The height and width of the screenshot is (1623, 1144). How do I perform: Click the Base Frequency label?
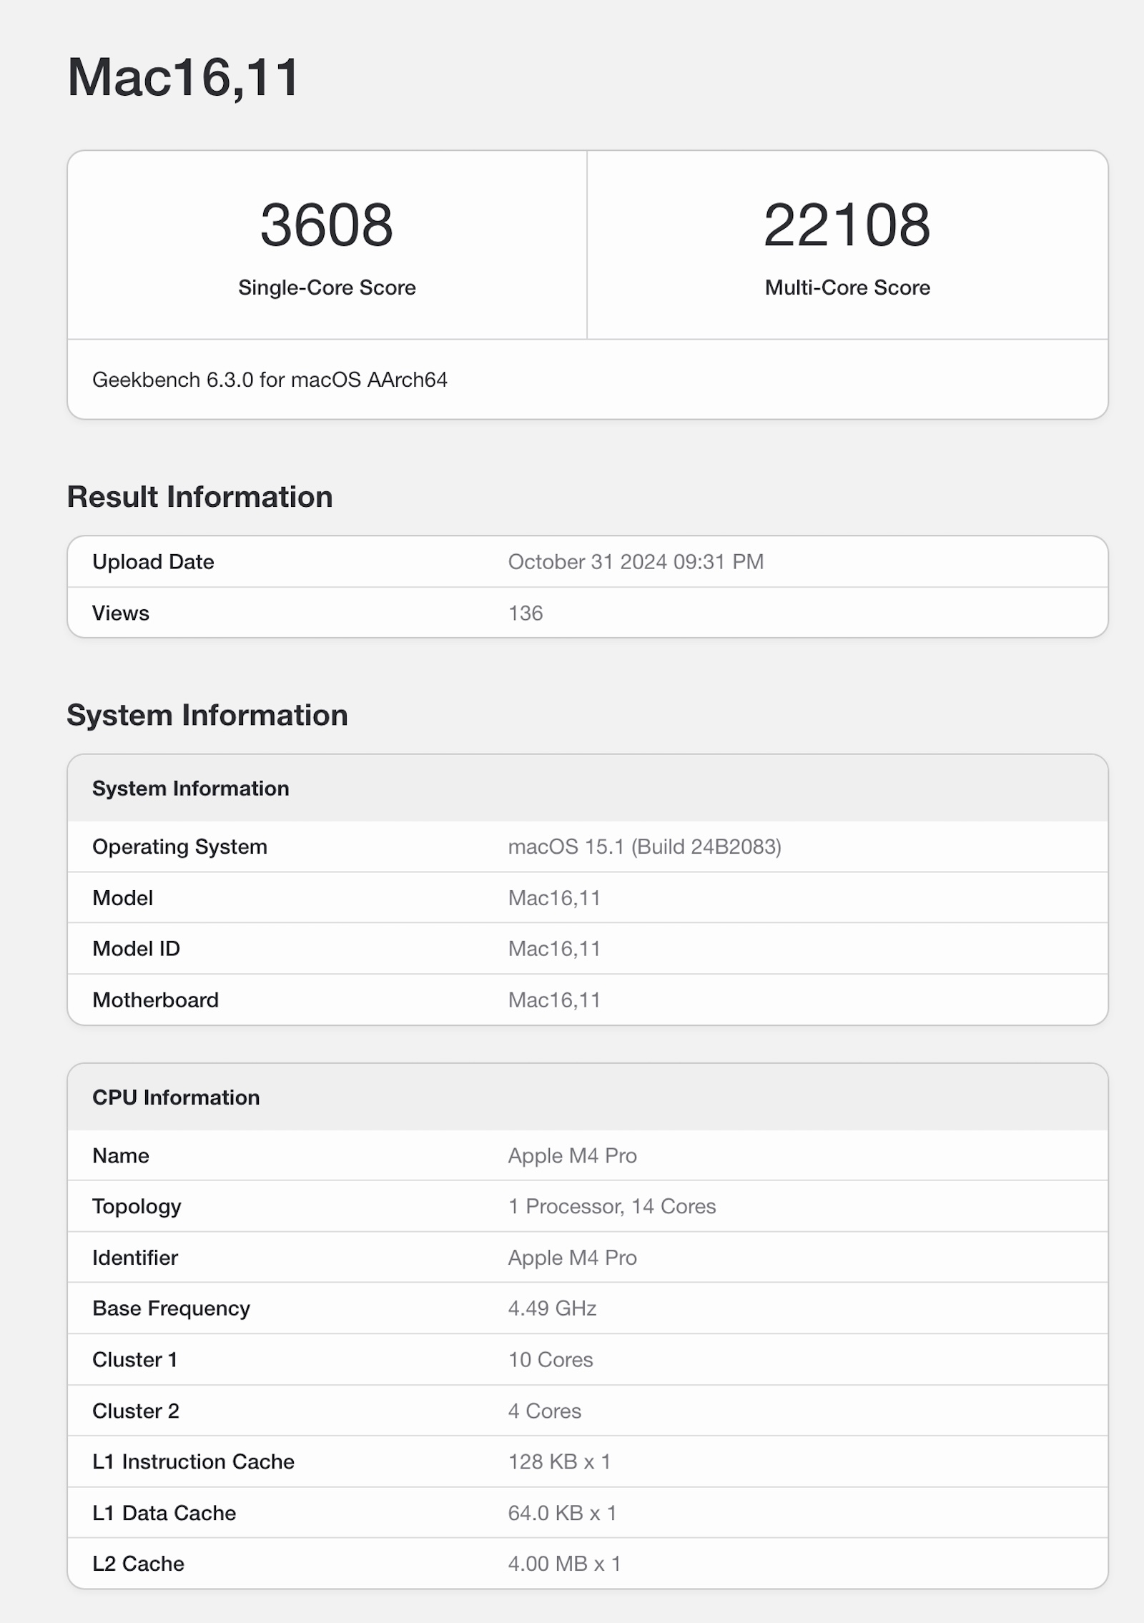coord(171,1308)
